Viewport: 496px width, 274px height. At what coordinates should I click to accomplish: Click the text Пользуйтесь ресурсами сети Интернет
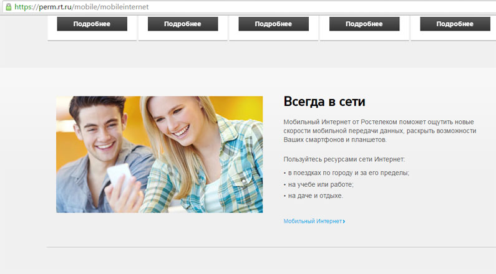click(x=344, y=159)
